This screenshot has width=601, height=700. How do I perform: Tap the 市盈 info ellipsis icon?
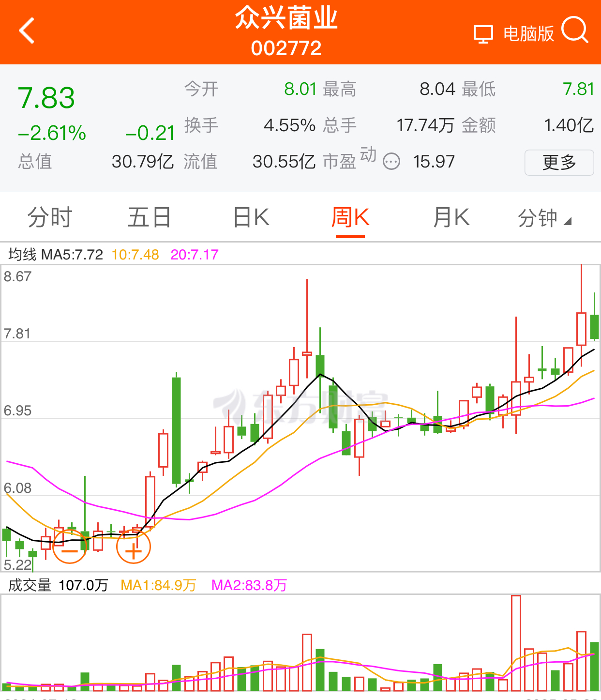[391, 161]
